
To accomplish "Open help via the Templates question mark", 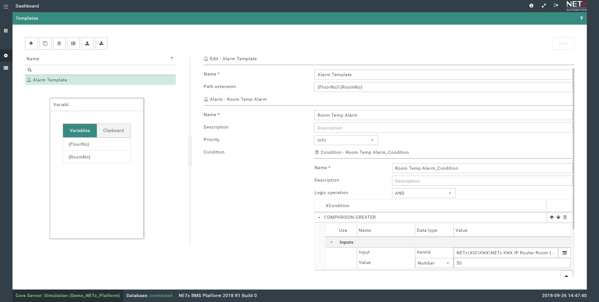I will [x=581, y=18].
